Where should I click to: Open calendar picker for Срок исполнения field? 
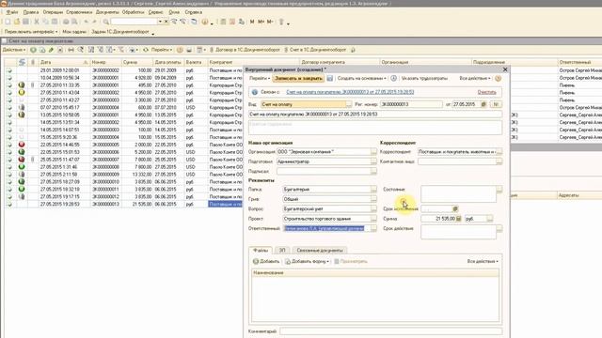455,208
